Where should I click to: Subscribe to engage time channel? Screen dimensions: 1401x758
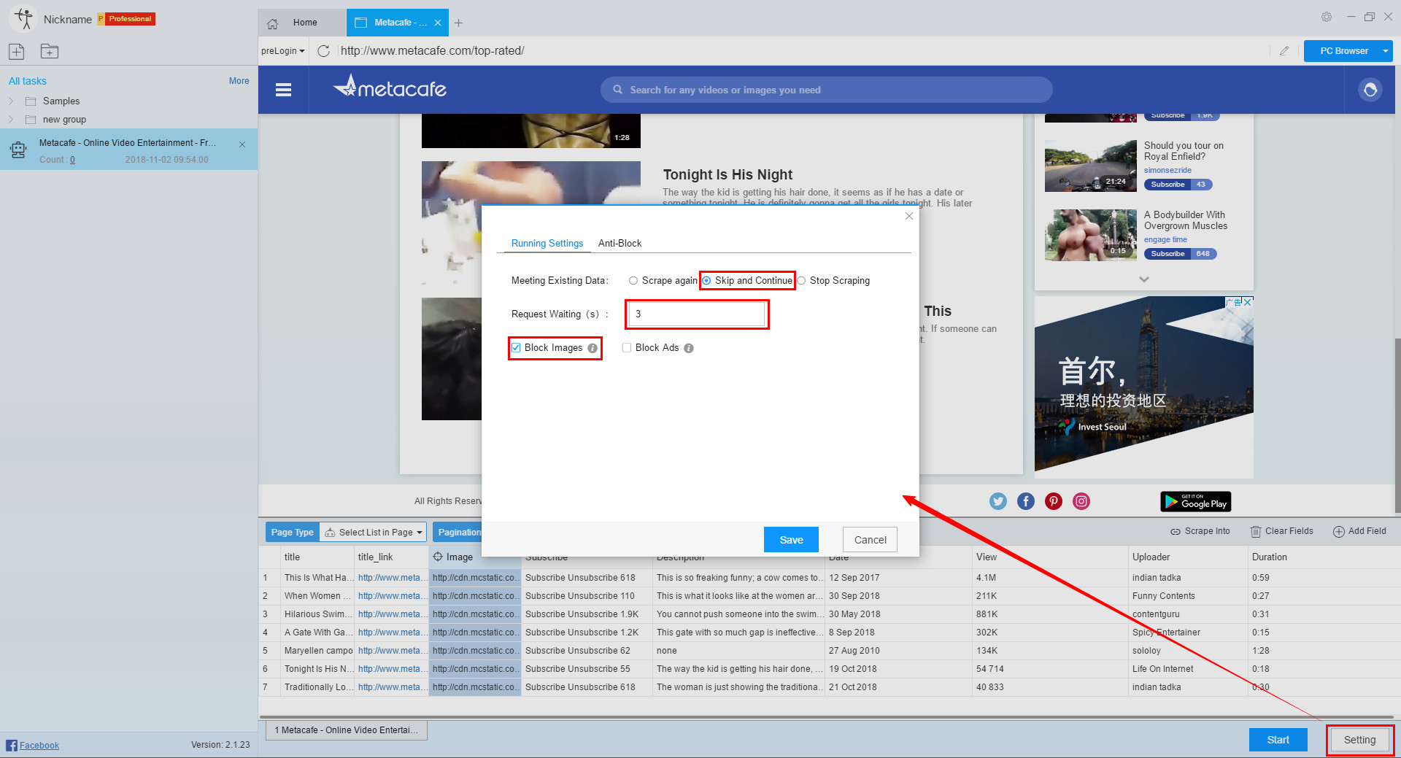[x=1167, y=254]
